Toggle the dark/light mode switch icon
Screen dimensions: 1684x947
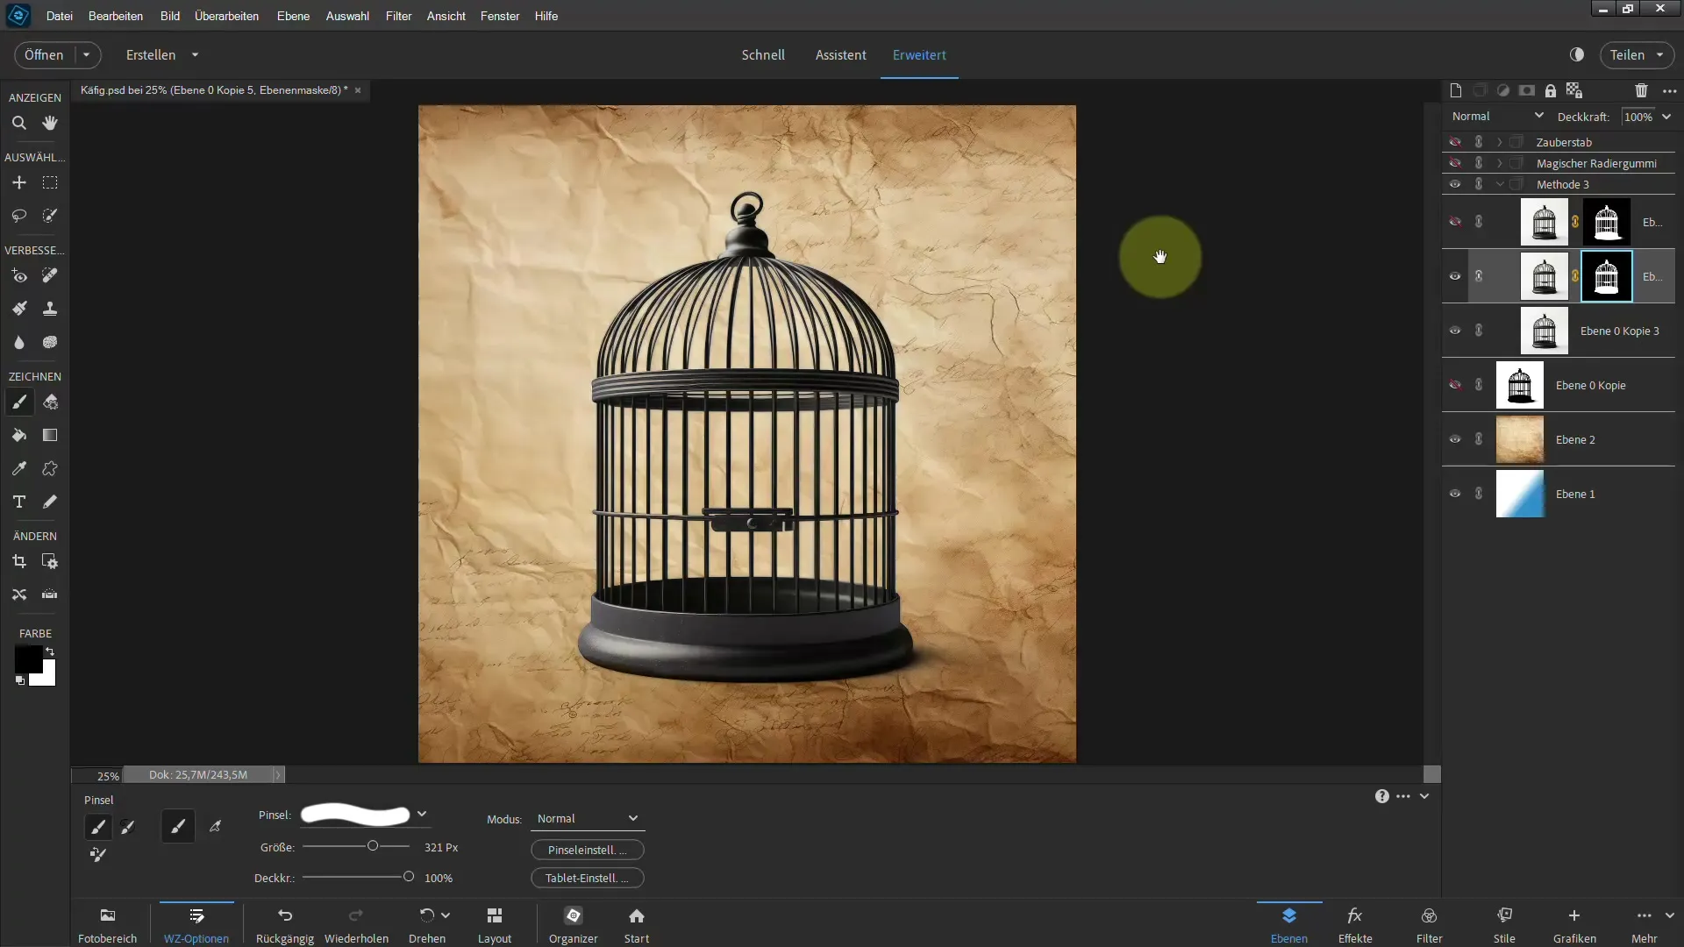tap(1577, 54)
